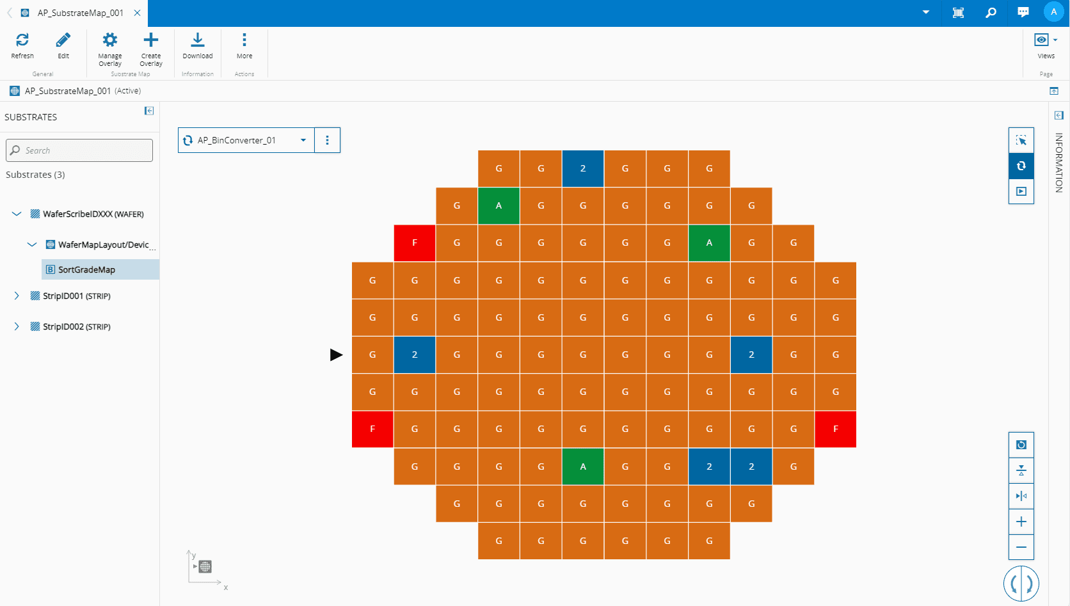Select the blue 2 die in the top row
Screen dimensions: 1070x606
tap(583, 168)
